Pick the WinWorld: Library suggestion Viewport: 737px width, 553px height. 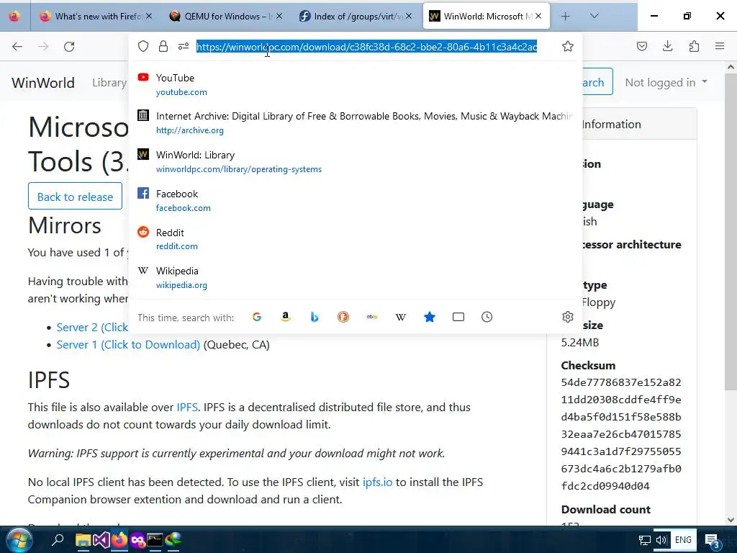pyautogui.click(x=356, y=162)
